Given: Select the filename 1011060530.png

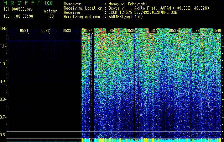Looking at the screenshot, I should [x=19, y=10].
